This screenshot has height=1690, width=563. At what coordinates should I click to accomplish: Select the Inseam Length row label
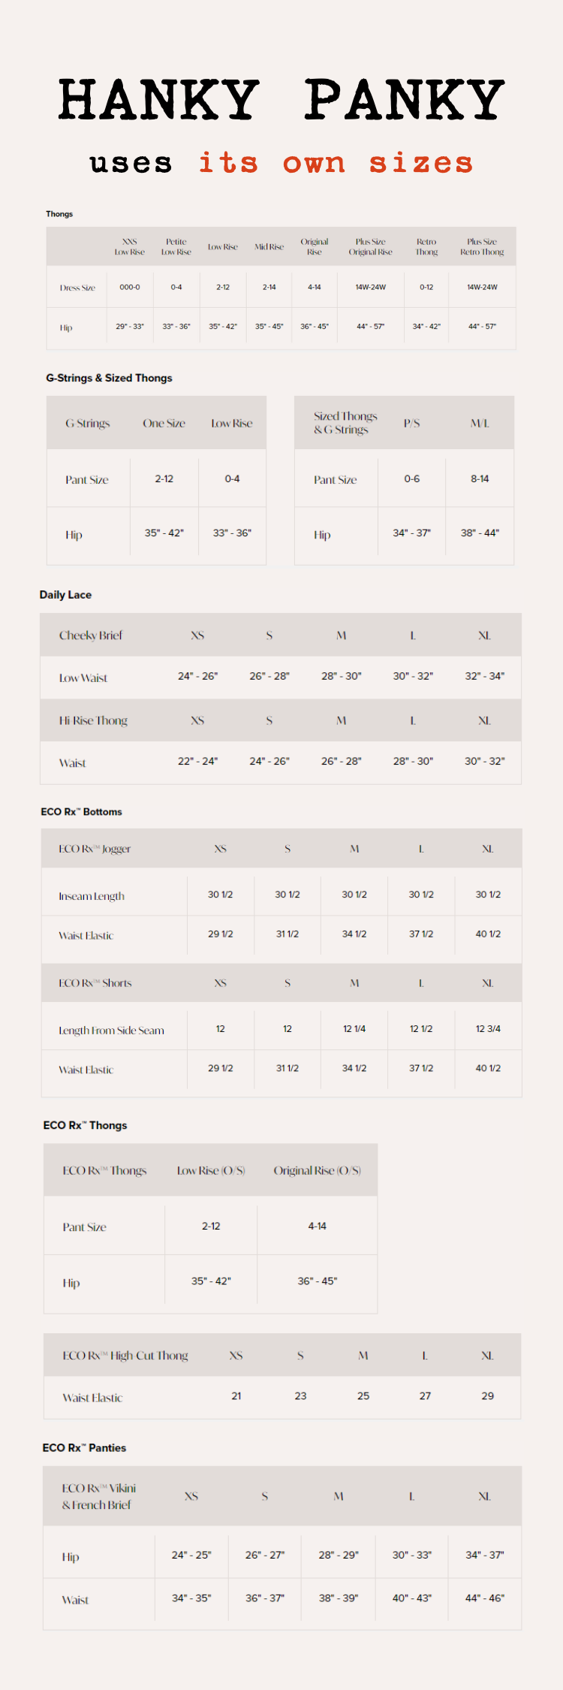(92, 896)
